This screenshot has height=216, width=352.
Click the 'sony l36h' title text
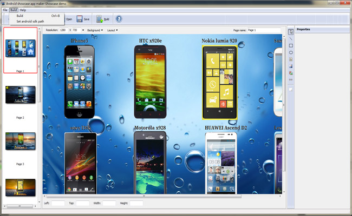(80, 128)
